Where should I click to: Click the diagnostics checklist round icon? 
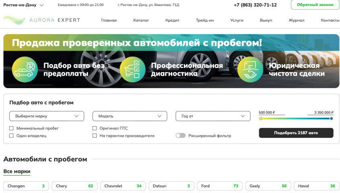pos(132,70)
